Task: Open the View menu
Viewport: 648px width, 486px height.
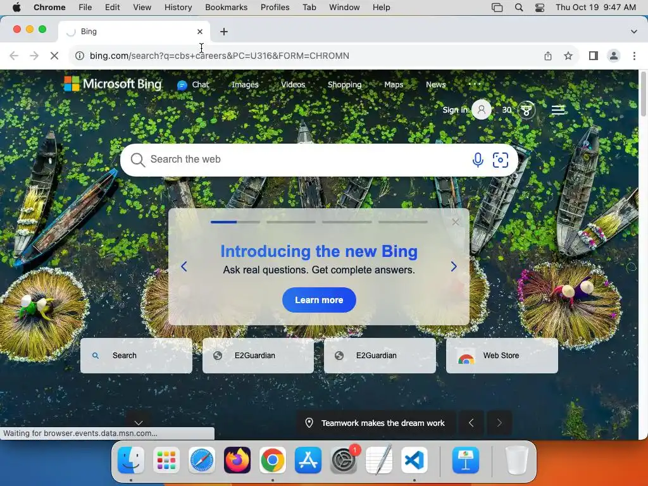Action: [x=142, y=8]
